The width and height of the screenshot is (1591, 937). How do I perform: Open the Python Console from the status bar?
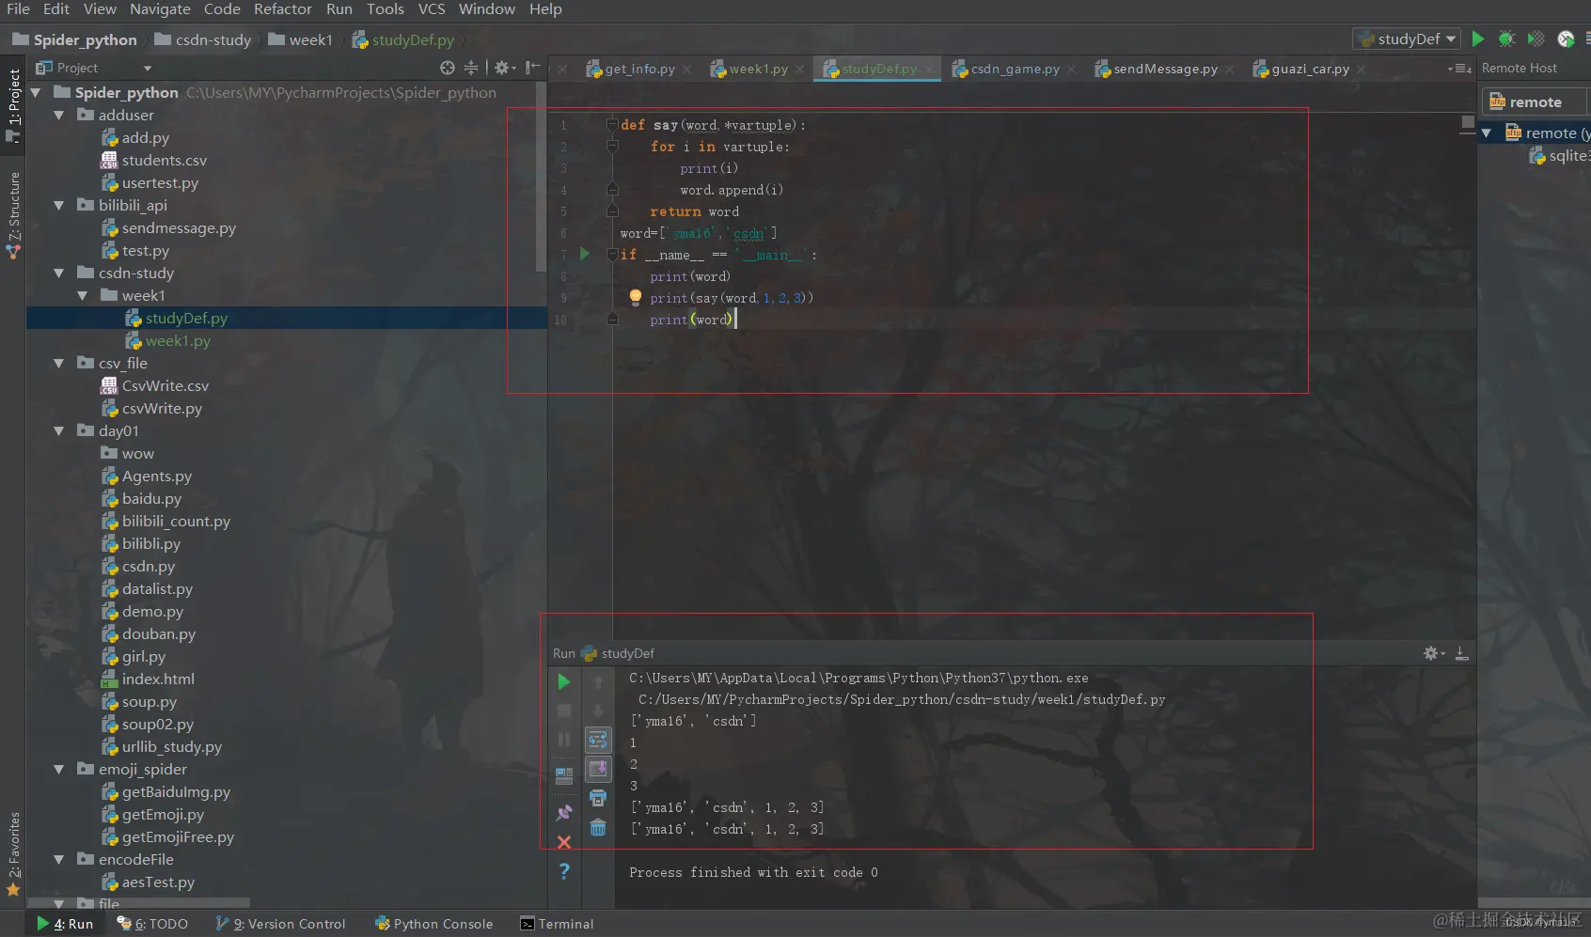[433, 924]
